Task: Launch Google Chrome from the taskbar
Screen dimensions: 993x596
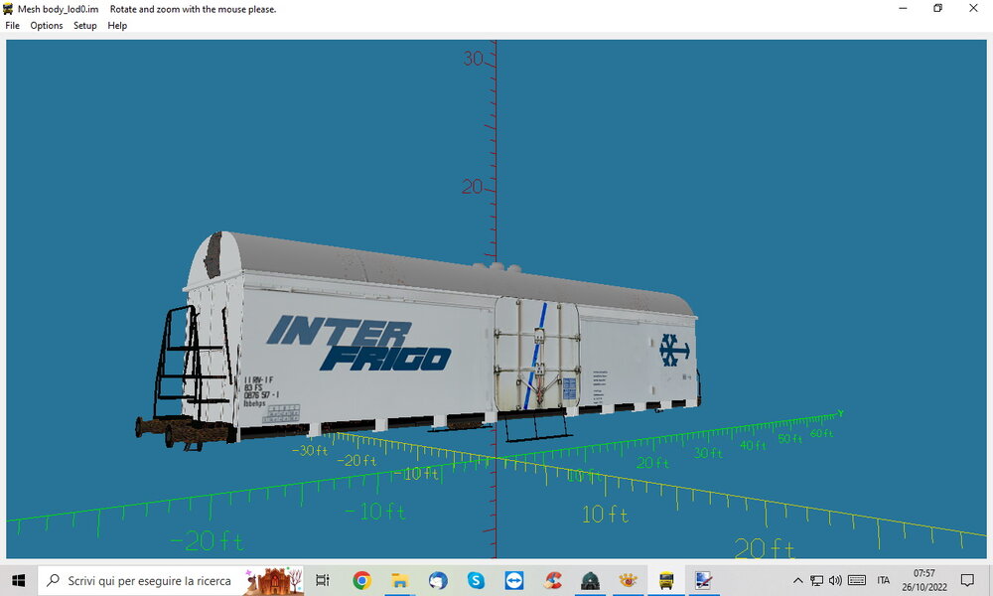Action: (361, 580)
